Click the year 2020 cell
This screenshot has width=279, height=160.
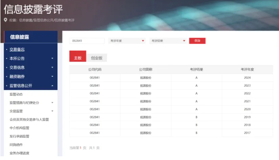click(x=247, y=109)
